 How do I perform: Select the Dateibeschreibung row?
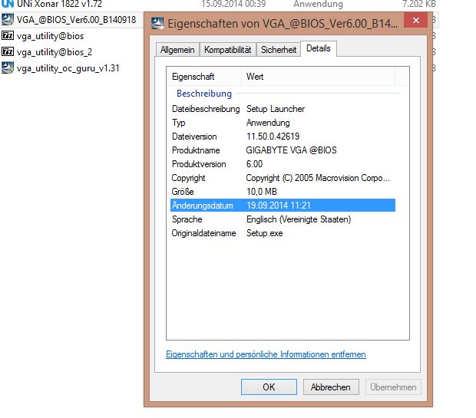283,109
